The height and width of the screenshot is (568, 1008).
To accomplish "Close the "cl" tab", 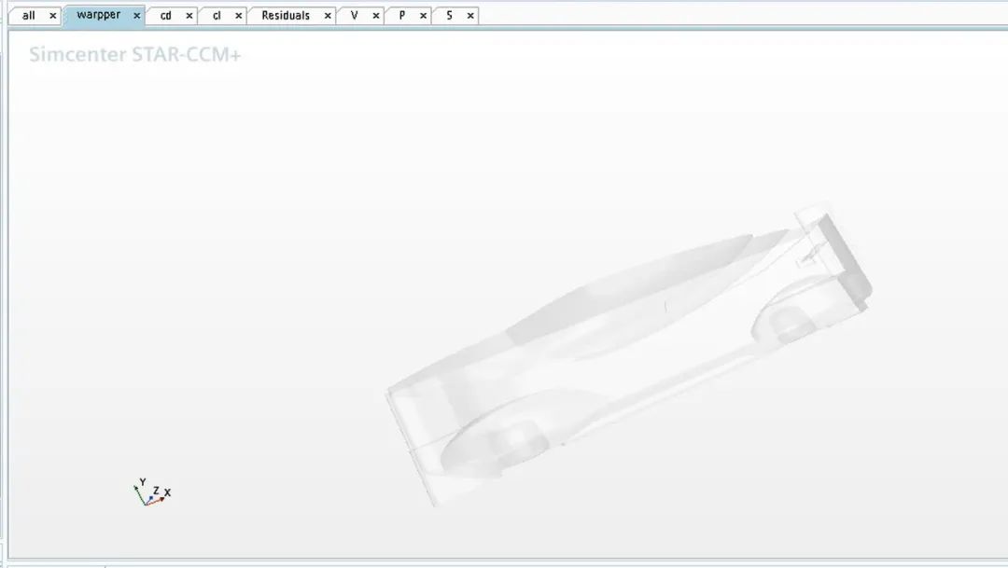I will pyautogui.click(x=239, y=16).
